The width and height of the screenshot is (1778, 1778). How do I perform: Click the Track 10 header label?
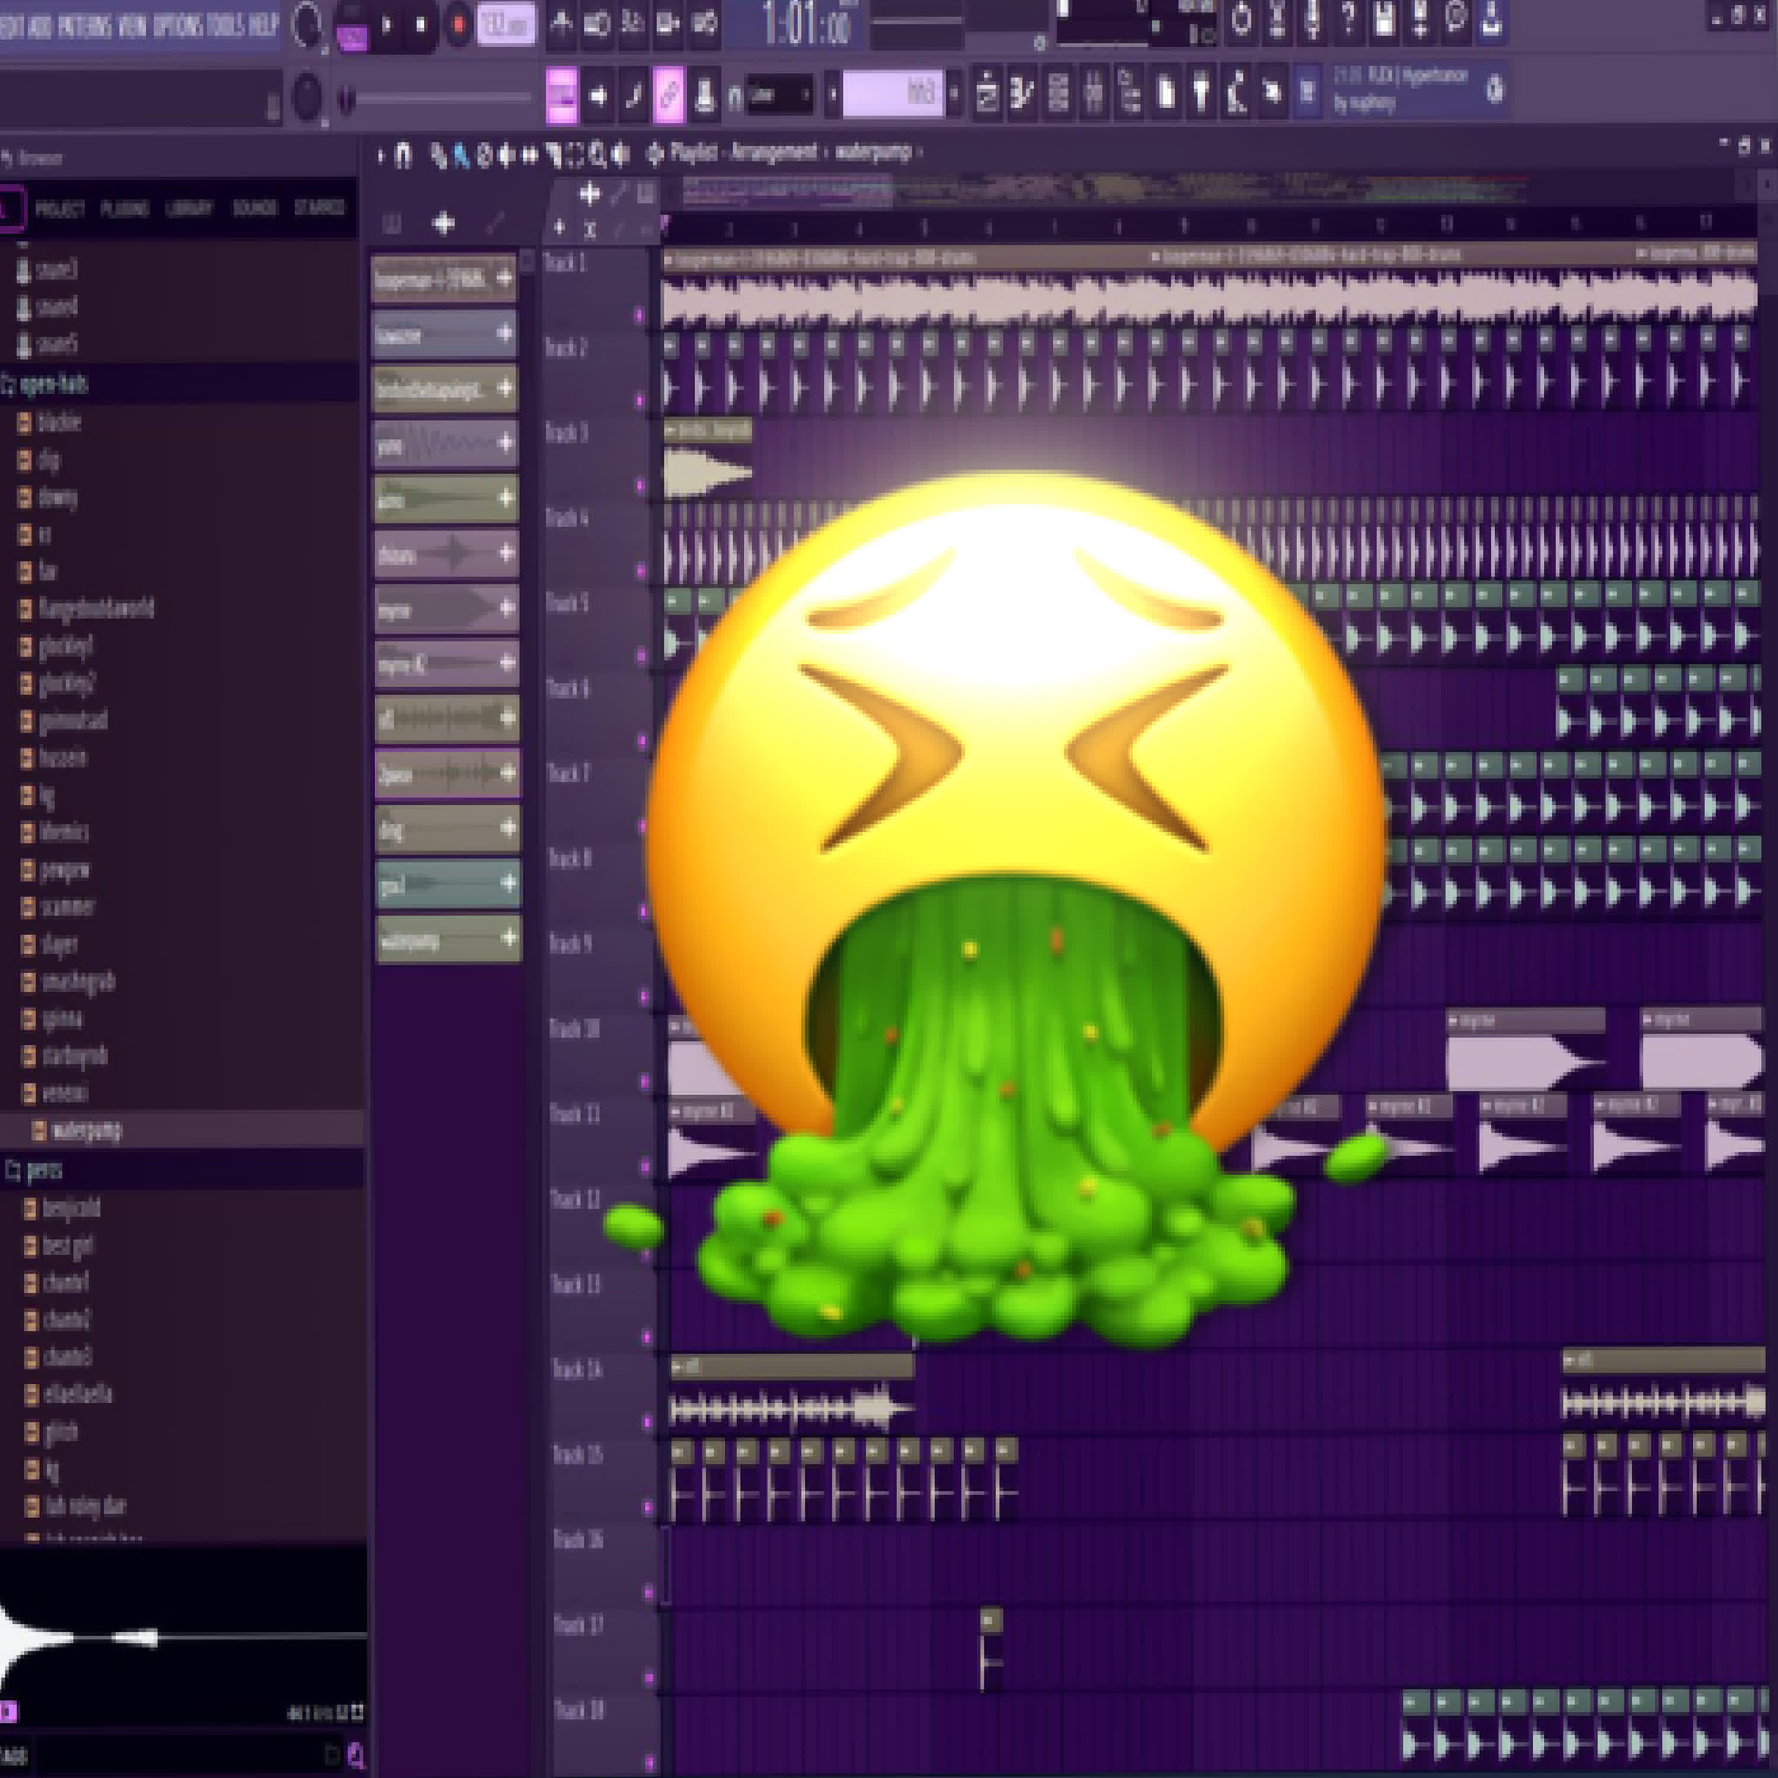point(574,1028)
